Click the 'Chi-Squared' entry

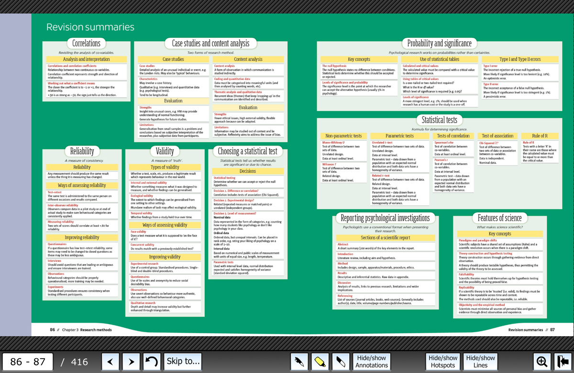pyautogui.click(x=489, y=143)
